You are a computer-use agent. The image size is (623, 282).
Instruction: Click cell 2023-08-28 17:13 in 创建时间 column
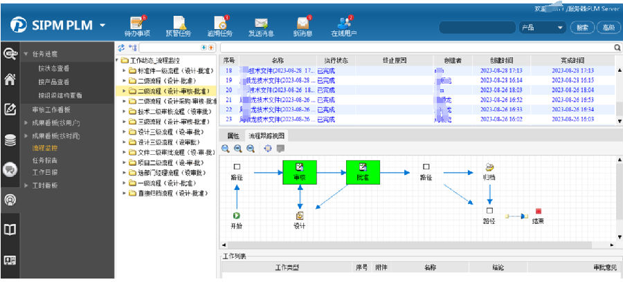[x=501, y=70]
